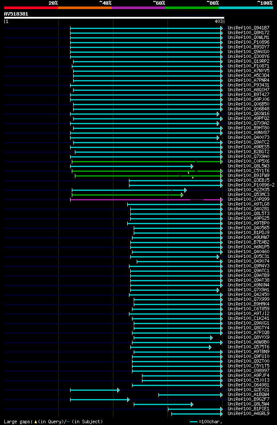The width and height of the screenshot is (277, 425).
Task: Click the green alignment bar for UniRef100_C0P5X6
Action: click(147, 161)
